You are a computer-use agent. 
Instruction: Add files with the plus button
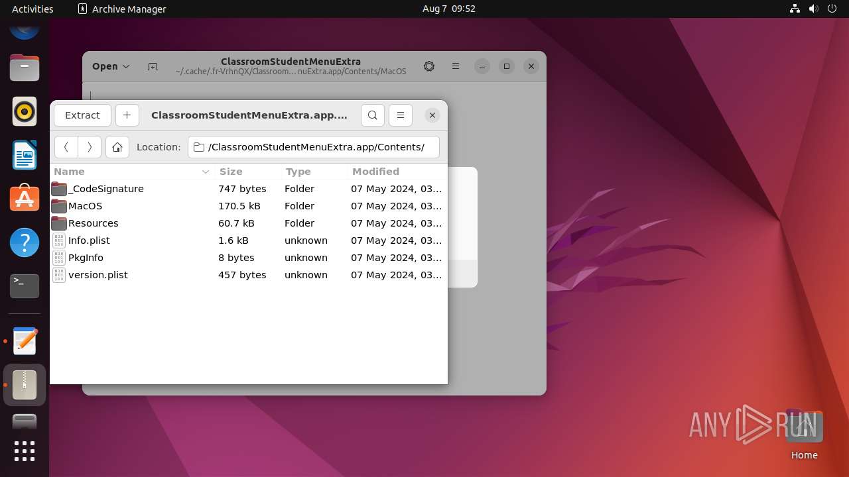point(127,115)
